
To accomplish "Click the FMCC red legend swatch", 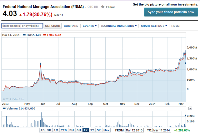I will coord(45,35).
